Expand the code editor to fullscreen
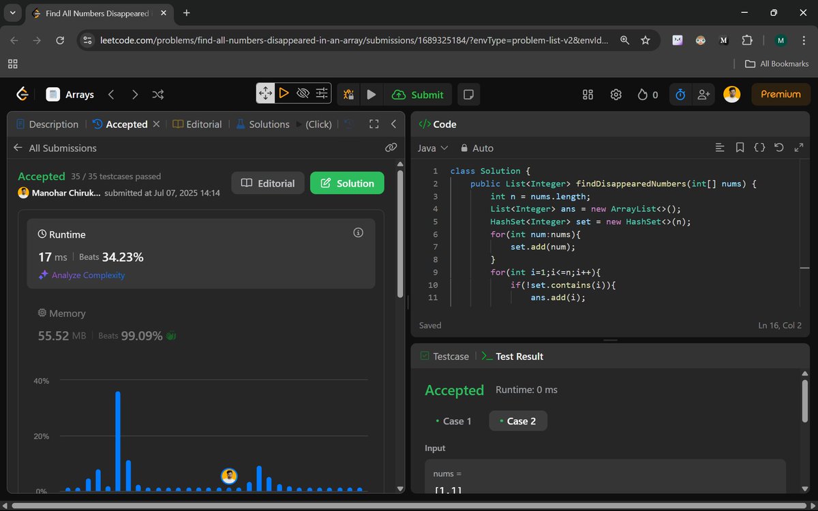Viewport: 818px width, 511px height. (x=799, y=147)
